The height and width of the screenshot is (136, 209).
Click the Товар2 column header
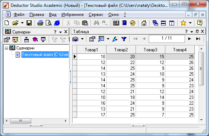pyautogui.click(x=121, y=49)
